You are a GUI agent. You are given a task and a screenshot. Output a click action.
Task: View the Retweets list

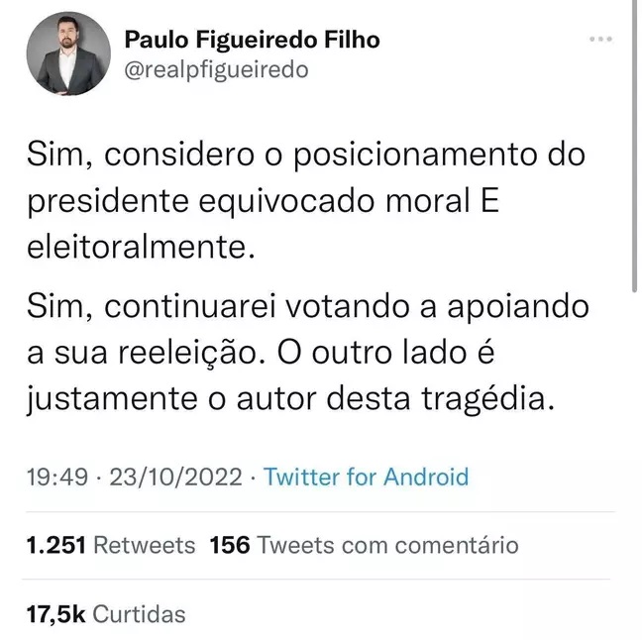(149, 545)
